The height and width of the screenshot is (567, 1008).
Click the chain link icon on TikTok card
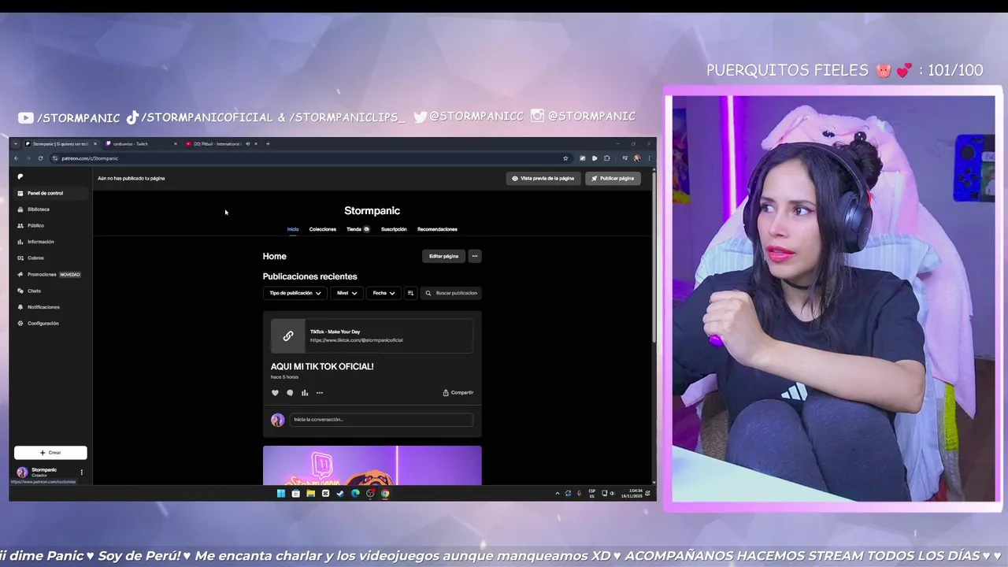click(x=288, y=335)
